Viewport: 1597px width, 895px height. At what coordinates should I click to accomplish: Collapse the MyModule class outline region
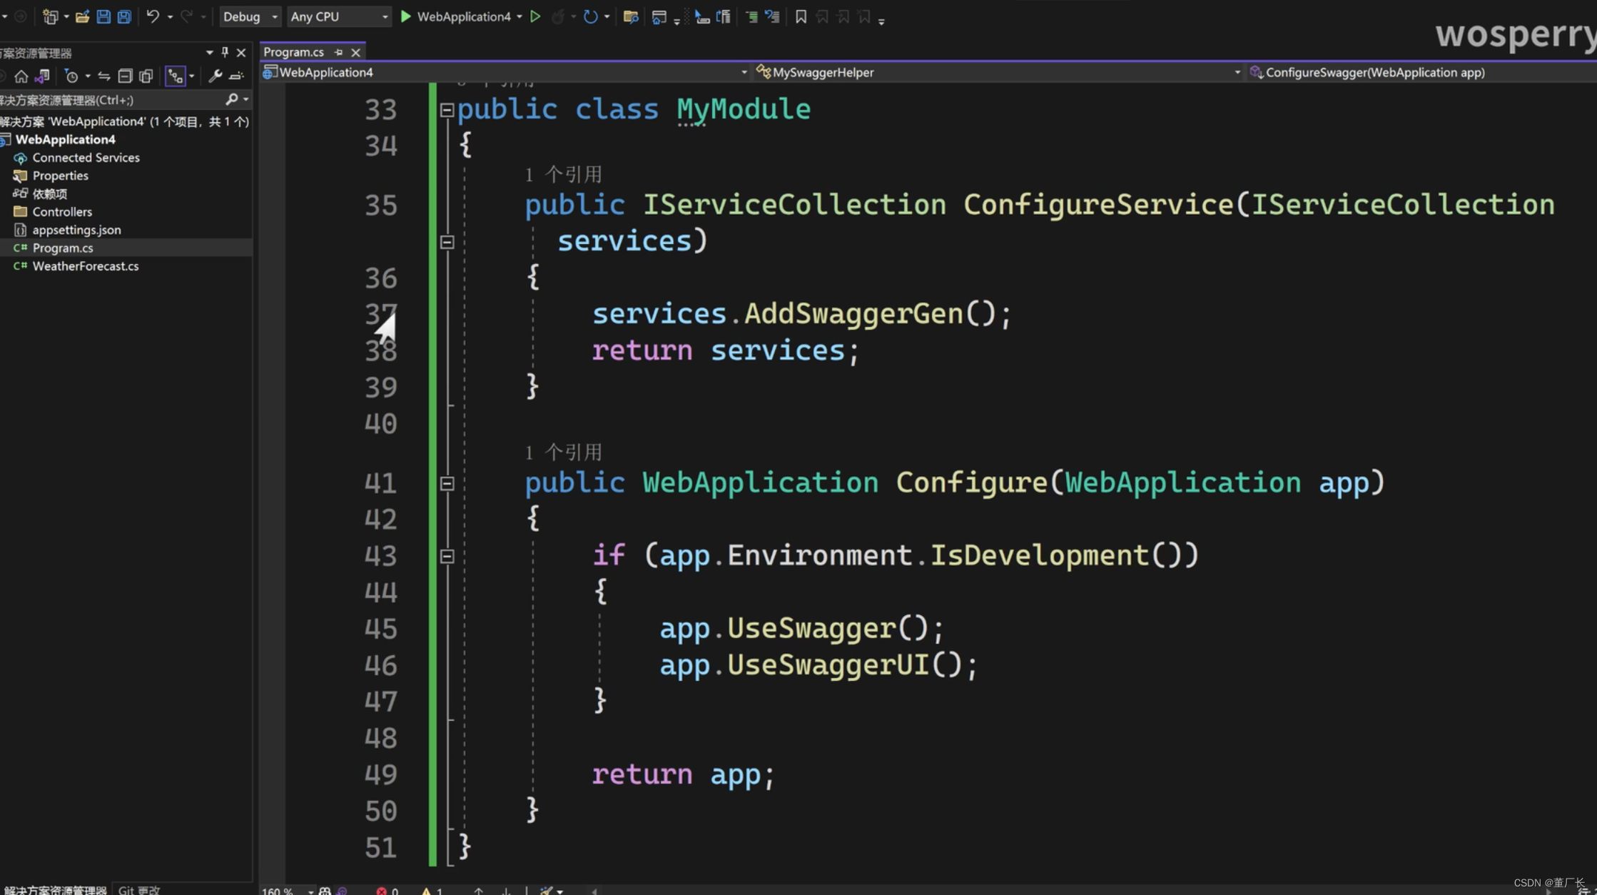[447, 110]
